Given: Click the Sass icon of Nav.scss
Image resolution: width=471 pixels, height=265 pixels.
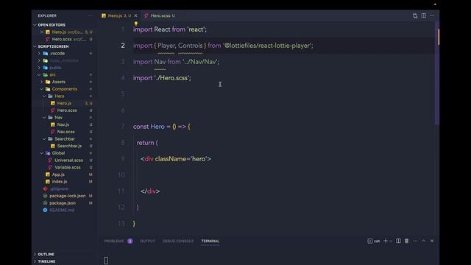Looking at the screenshot, I should coord(53,132).
